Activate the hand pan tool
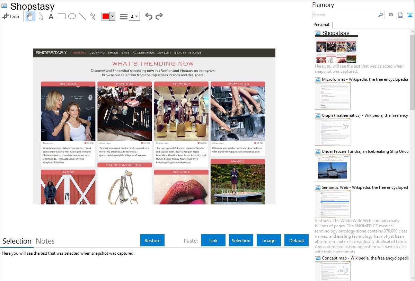The width and height of the screenshot is (415, 281). point(30,16)
